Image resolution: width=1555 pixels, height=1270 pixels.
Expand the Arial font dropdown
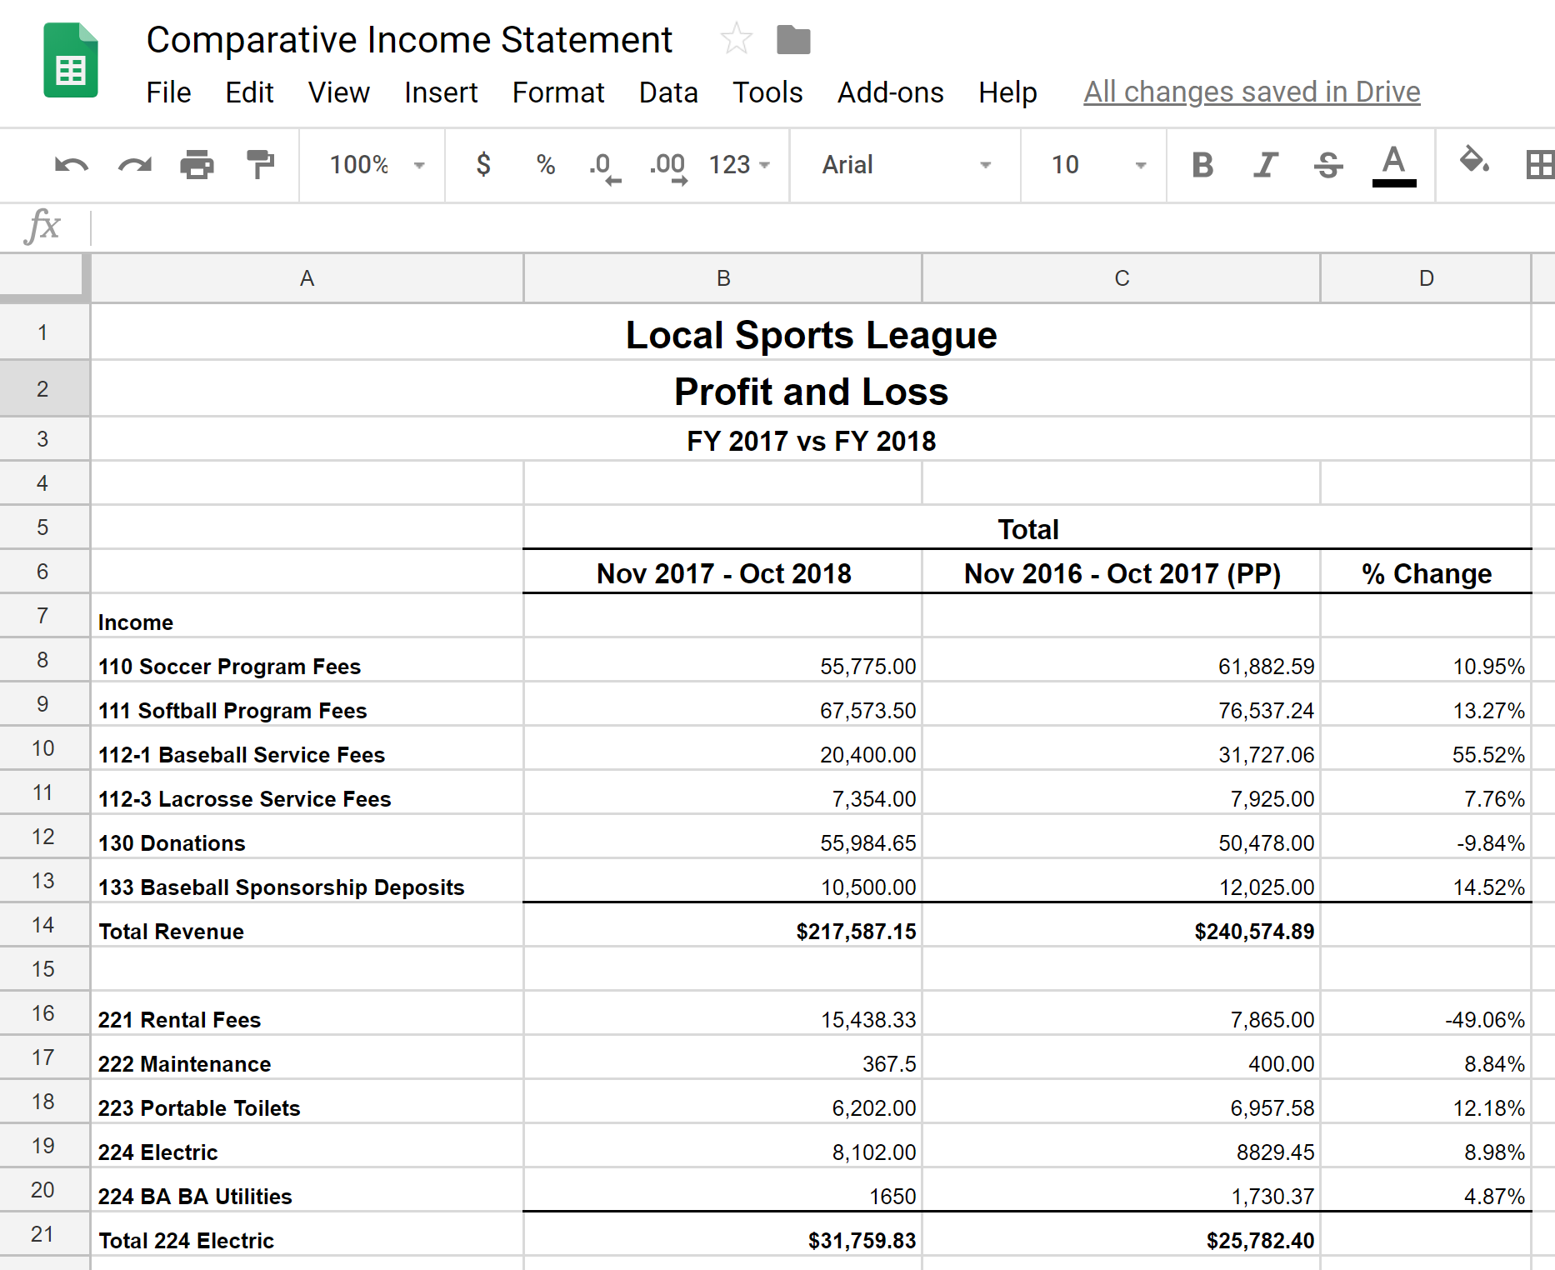[905, 165]
